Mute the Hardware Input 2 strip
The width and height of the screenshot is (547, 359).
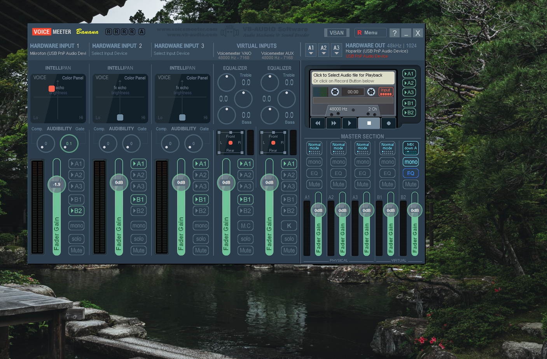(x=139, y=250)
